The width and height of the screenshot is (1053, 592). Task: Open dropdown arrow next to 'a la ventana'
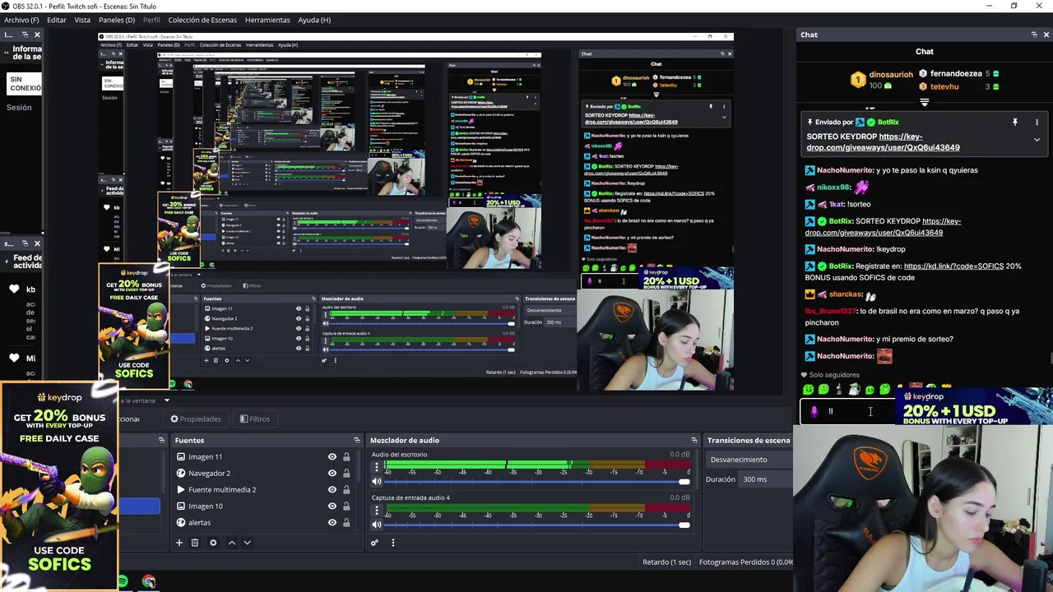pos(166,400)
